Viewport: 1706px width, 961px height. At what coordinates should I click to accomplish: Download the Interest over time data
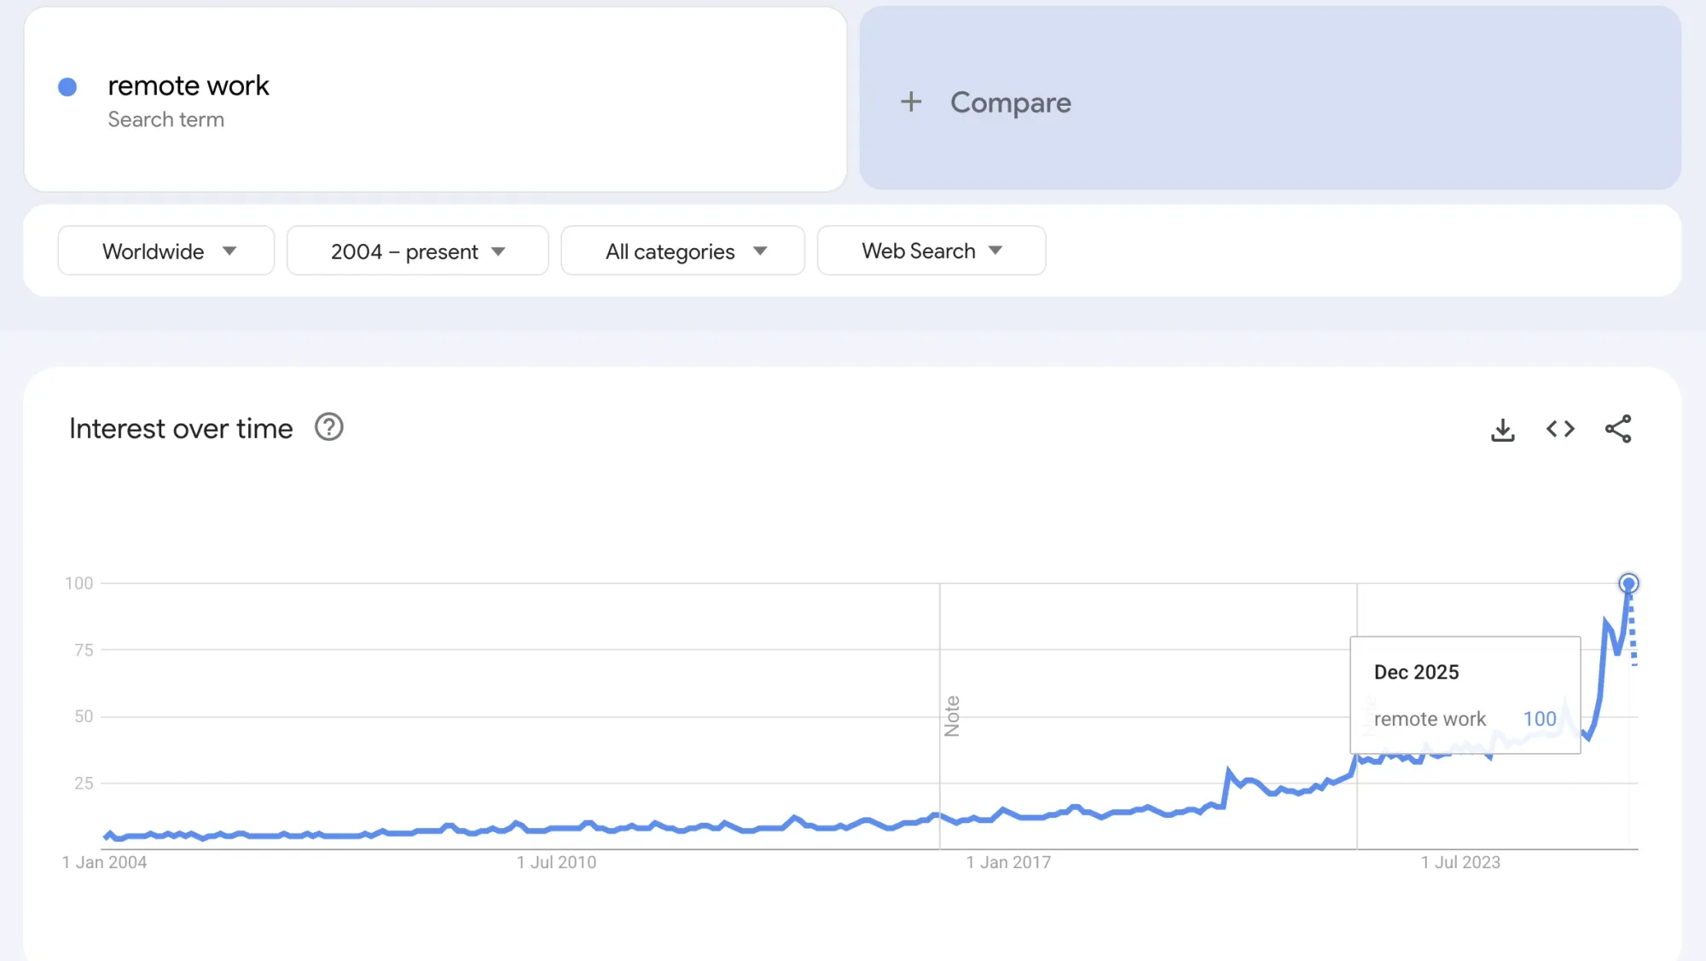(x=1503, y=430)
